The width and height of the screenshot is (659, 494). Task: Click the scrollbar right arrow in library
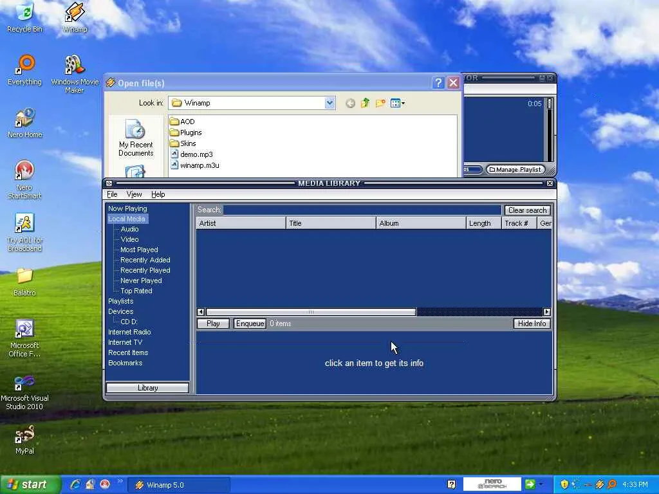tap(547, 312)
